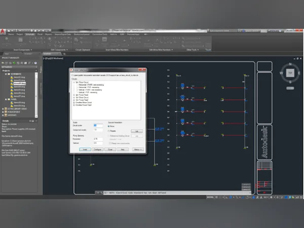This screenshot has width=304, height=228.
Task: Select the Presets radio button
Action: click(x=108, y=131)
